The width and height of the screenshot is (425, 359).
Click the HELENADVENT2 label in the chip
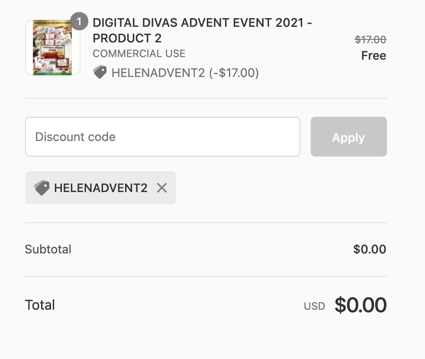[x=100, y=188]
